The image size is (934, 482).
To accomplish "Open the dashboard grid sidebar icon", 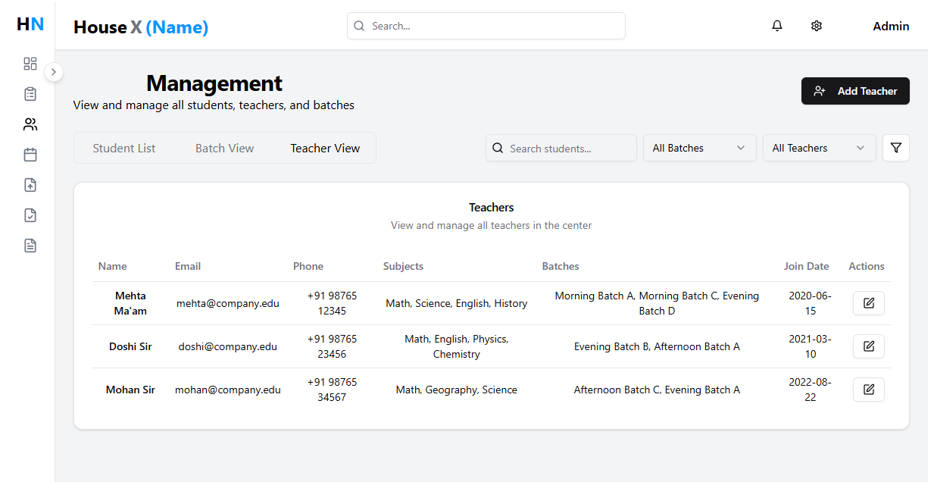I will click(30, 64).
